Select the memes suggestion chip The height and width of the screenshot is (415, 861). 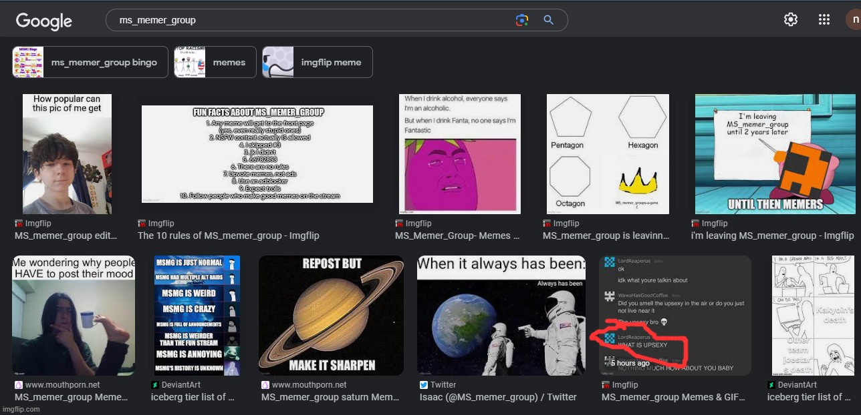(x=215, y=62)
